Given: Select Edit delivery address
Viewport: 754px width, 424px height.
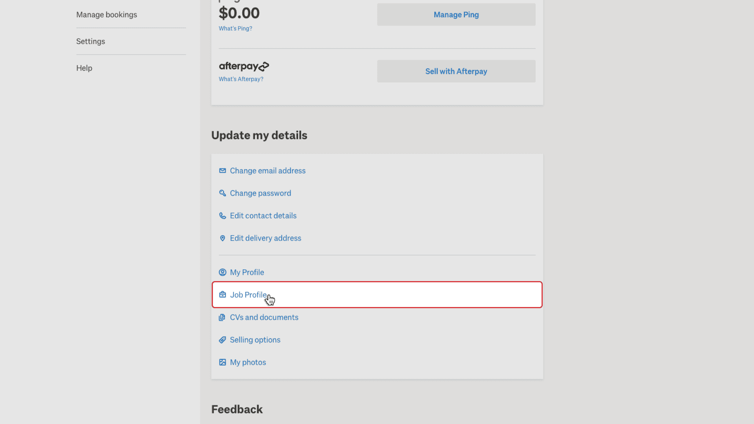Looking at the screenshot, I should (265, 238).
